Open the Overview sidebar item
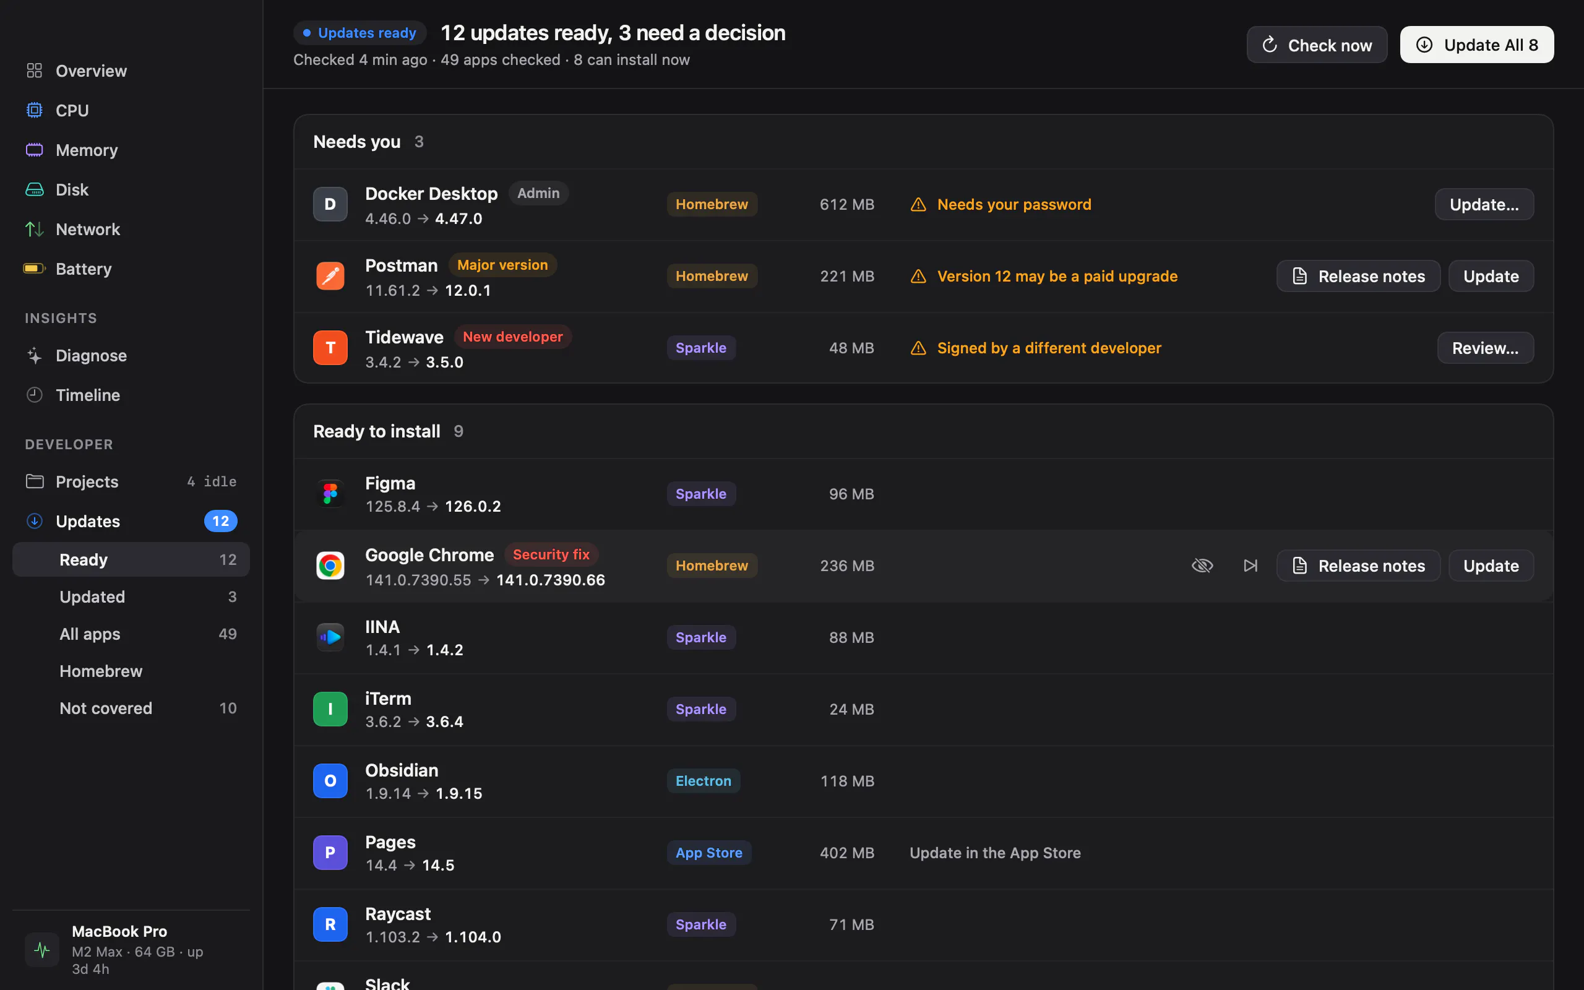Image resolution: width=1584 pixels, height=990 pixels. click(x=131, y=71)
